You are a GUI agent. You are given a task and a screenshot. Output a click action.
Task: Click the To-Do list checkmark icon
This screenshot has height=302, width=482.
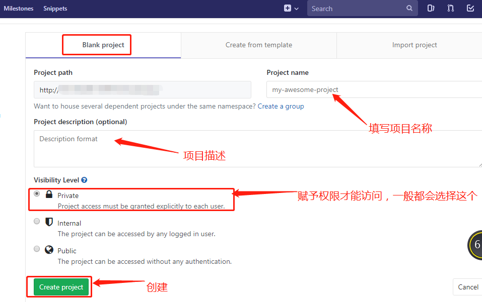tap(469, 8)
